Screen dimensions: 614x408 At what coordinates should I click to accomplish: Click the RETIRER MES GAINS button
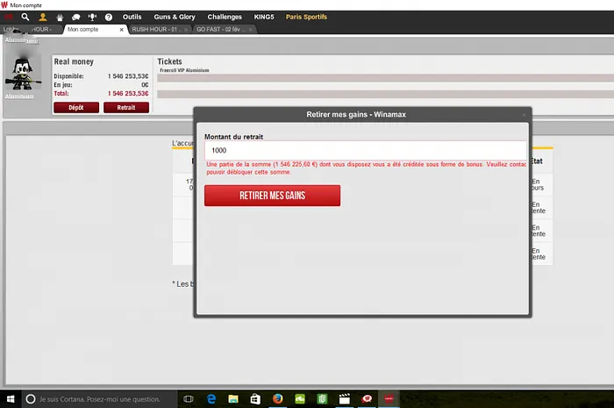pos(272,196)
